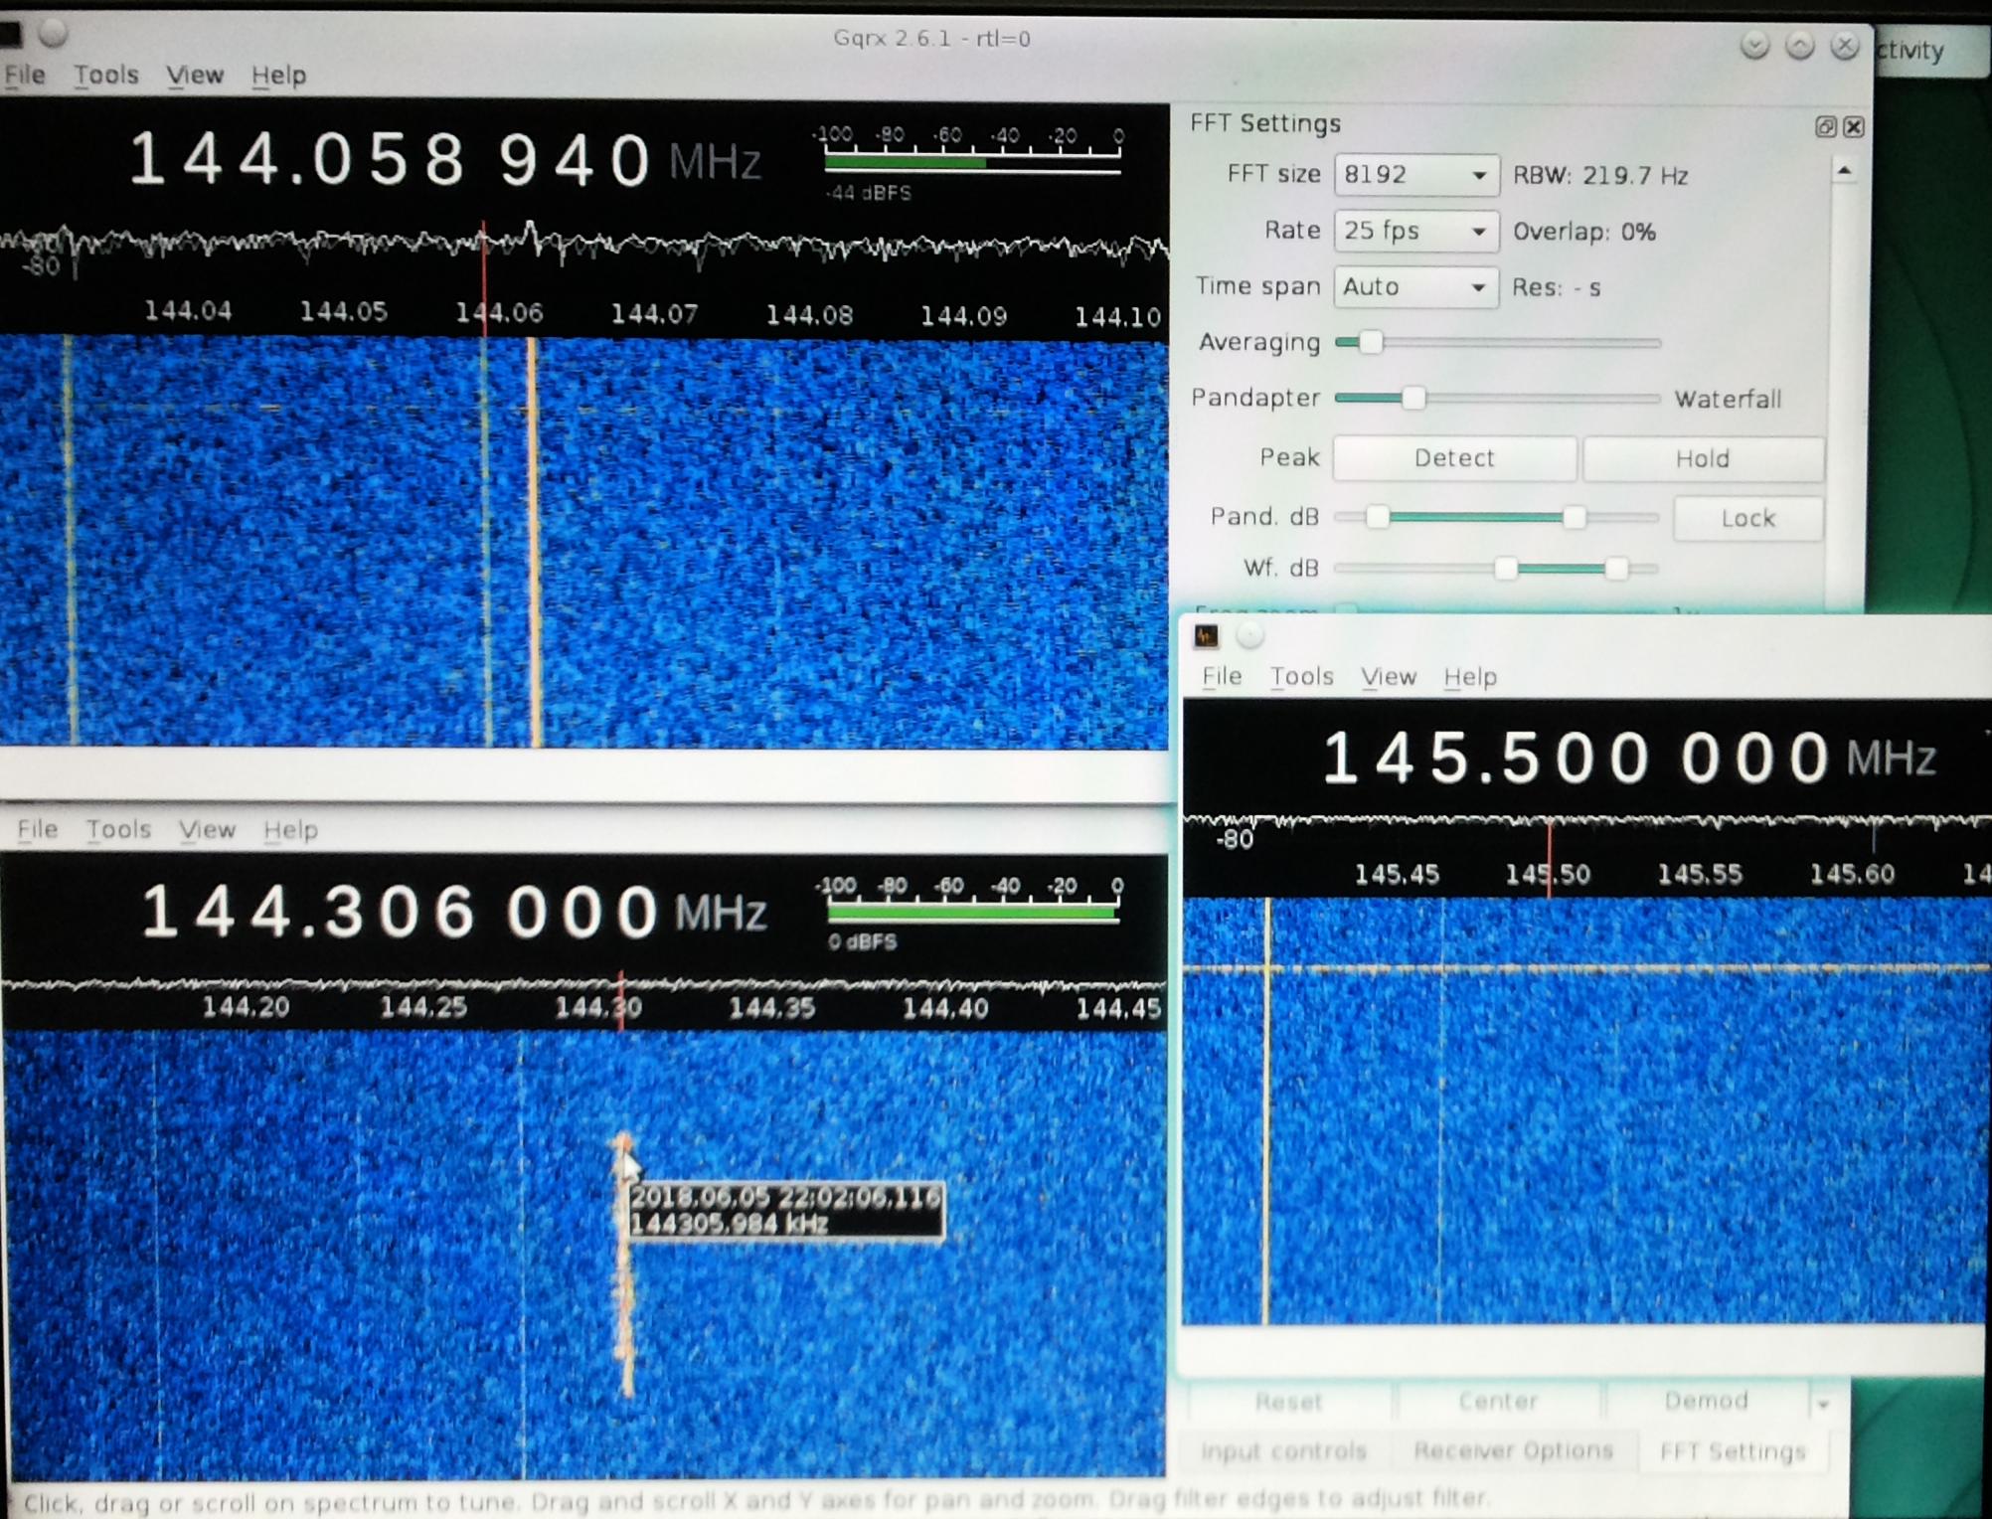Open Tools menu in top Gqrx window

click(105, 76)
